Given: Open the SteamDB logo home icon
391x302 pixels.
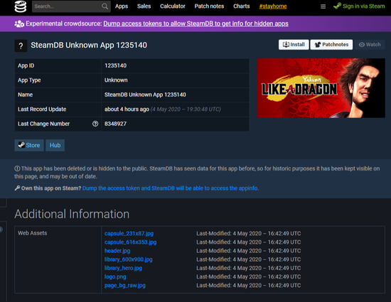Looking at the screenshot, I should tap(21, 6).
